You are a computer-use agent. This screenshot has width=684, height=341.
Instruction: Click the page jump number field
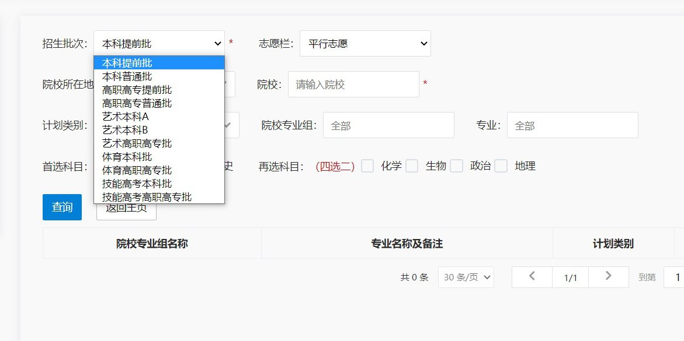[674, 277]
